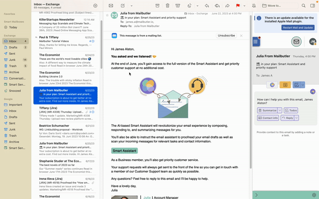Open the snooze options dropdown arrow
The image size is (319, 199).
197,6
